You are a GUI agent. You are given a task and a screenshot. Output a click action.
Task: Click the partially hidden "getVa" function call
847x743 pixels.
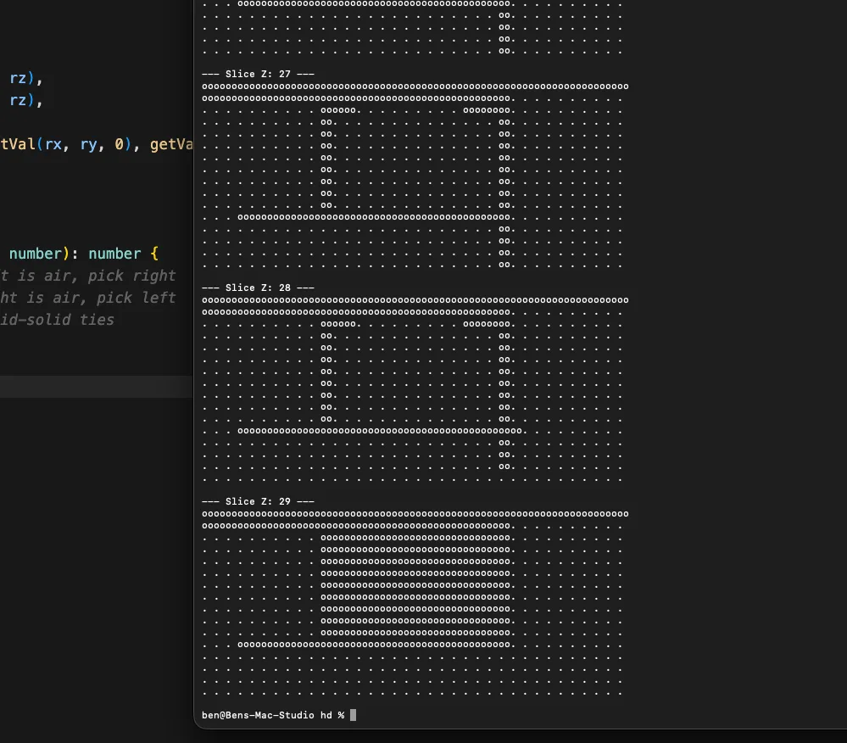click(171, 145)
